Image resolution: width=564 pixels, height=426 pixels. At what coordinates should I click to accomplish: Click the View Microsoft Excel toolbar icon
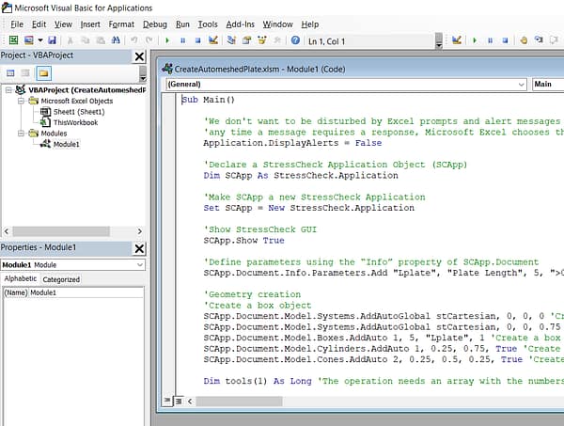[x=13, y=40]
